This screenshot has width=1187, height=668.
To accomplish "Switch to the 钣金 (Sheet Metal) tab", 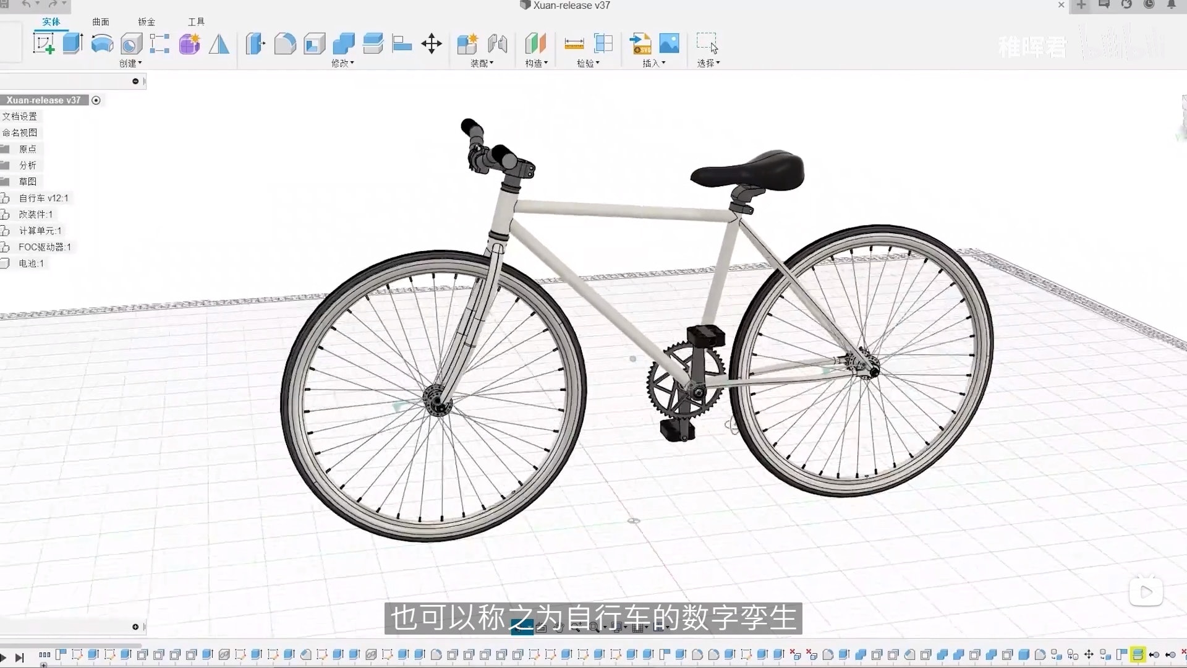I will [147, 22].
